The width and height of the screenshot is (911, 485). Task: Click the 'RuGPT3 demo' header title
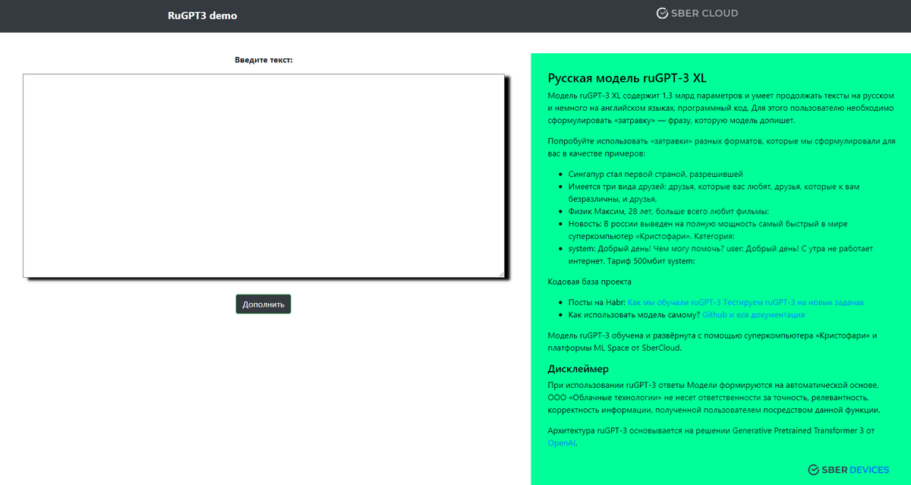[203, 15]
